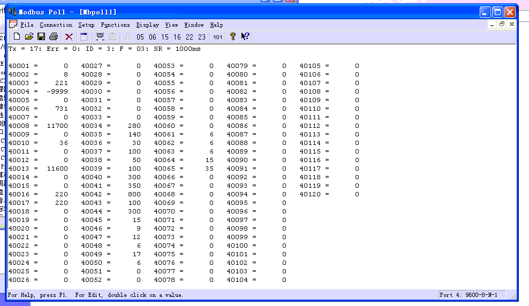The image size is (529, 306).
Task: Click the Connect toolbar icon
Action: coord(100,37)
